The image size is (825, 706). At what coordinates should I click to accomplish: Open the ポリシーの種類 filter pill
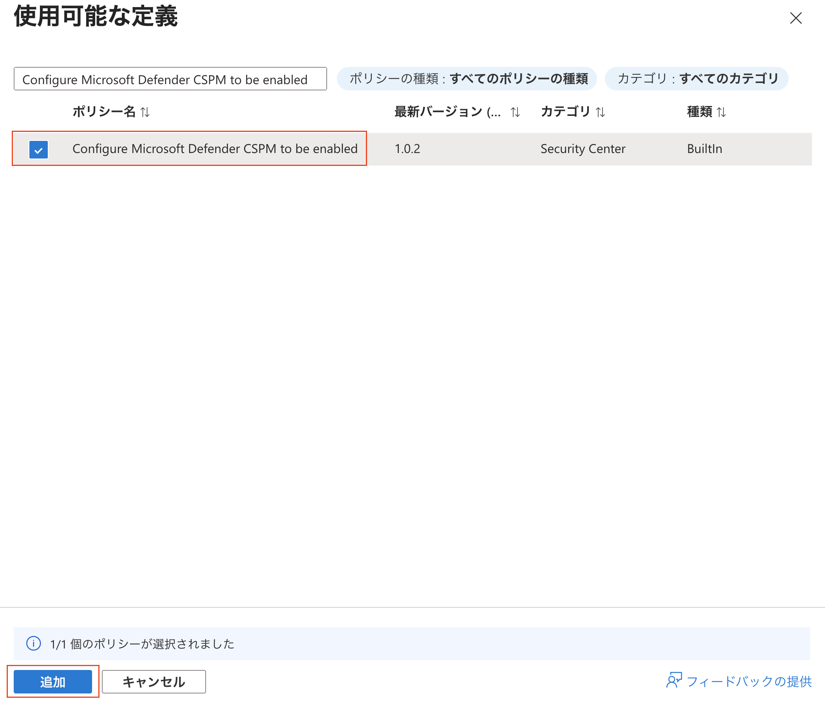[467, 79]
